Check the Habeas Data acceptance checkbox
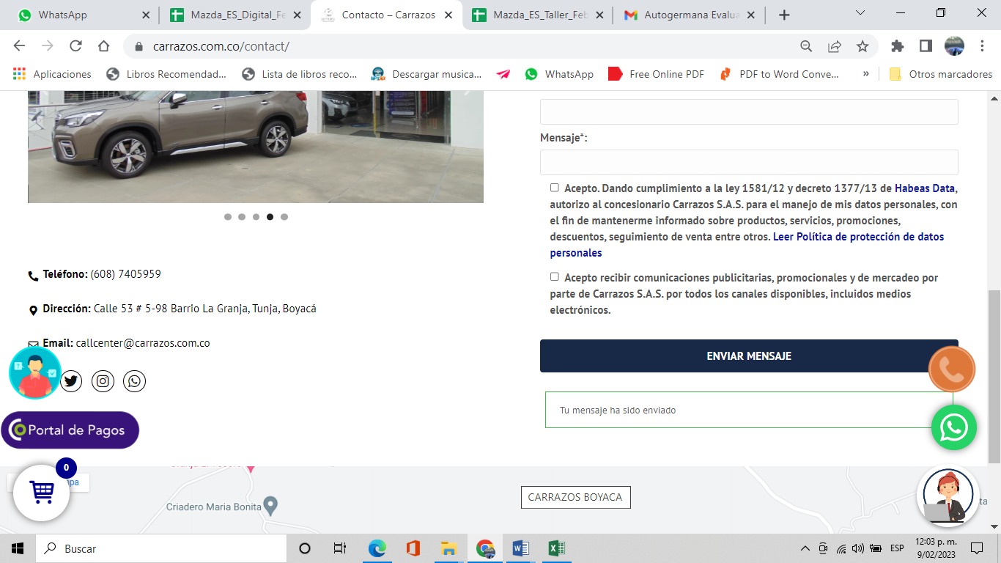1001x563 pixels. [x=555, y=188]
